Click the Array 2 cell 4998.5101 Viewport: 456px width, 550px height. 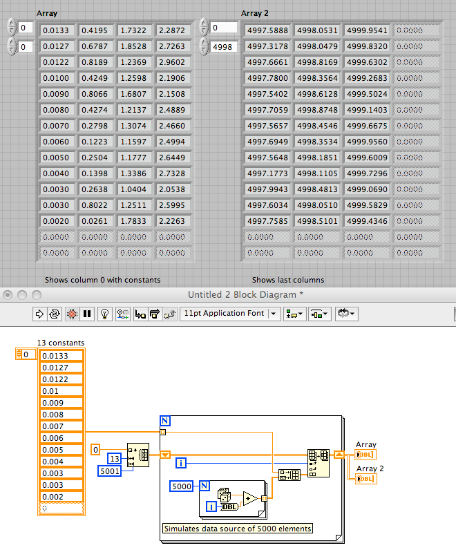pos(317,221)
